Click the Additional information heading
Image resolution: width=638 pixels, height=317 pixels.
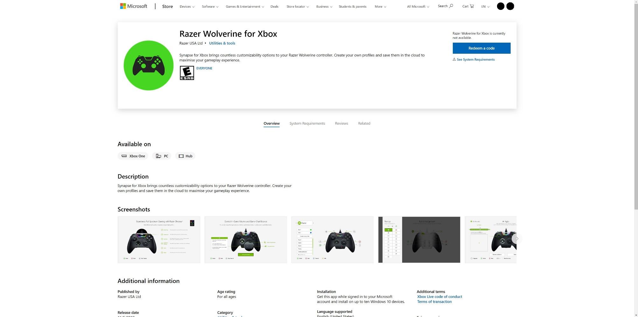[x=149, y=281]
